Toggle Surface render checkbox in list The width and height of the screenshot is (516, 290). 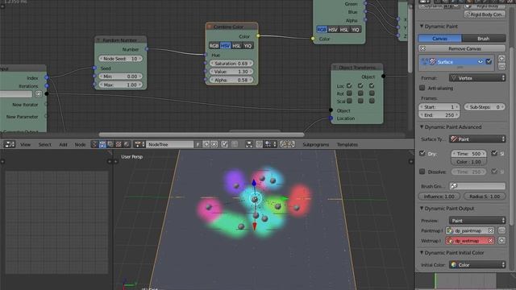(489, 61)
